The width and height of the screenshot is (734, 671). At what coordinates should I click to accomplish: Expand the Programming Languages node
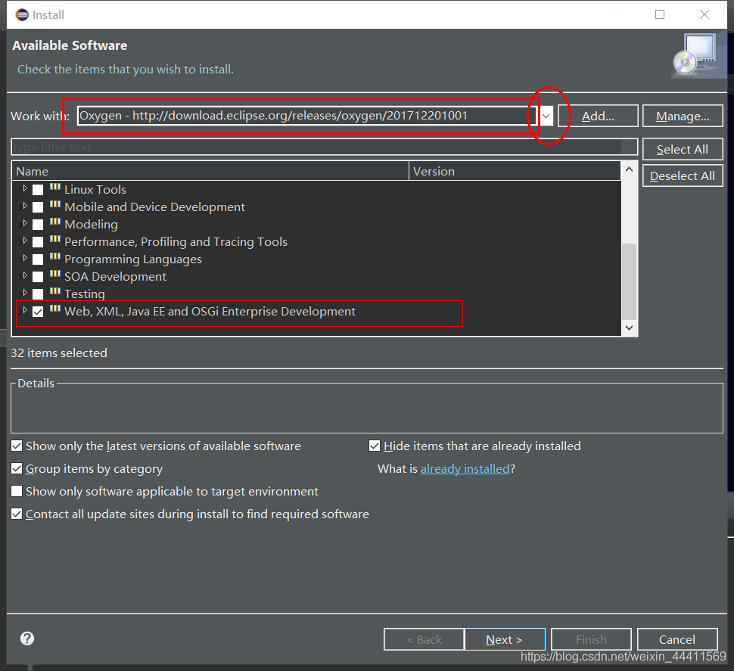tap(25, 257)
